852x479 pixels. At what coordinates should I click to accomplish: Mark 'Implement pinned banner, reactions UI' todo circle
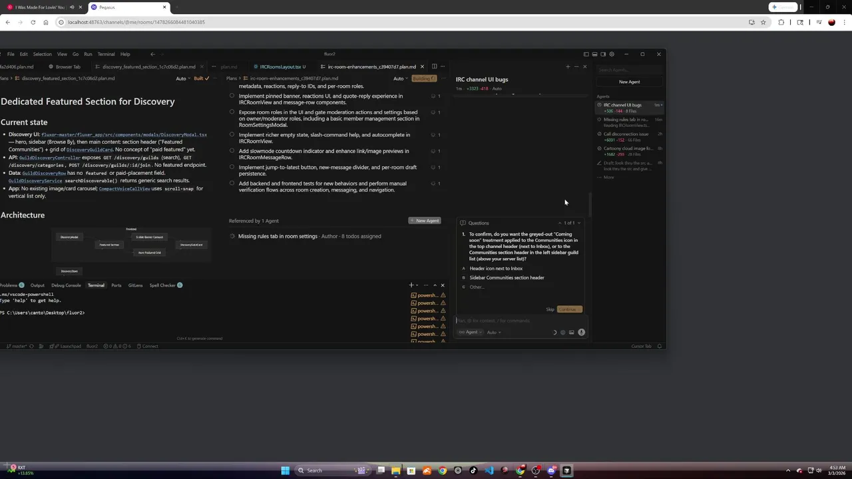[x=232, y=95]
